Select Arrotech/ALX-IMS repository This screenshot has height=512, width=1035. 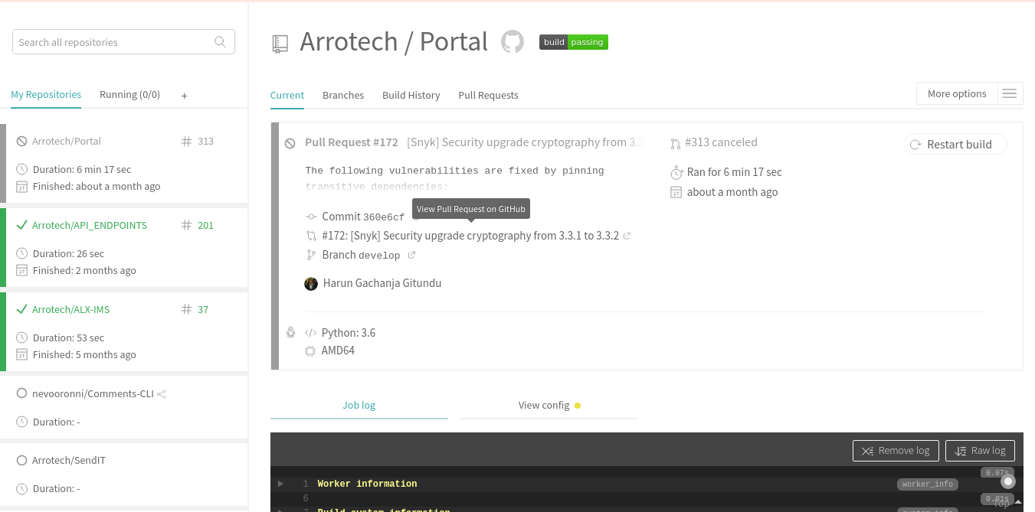coord(70,309)
